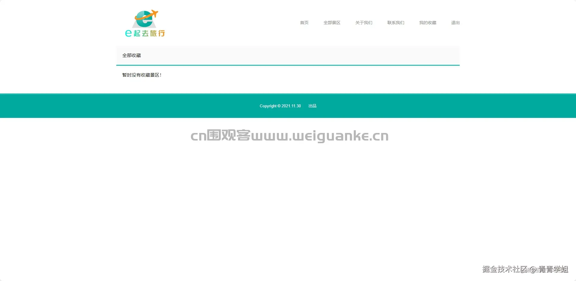Click 退出 to log out
This screenshot has width=576, height=281.
(x=455, y=23)
